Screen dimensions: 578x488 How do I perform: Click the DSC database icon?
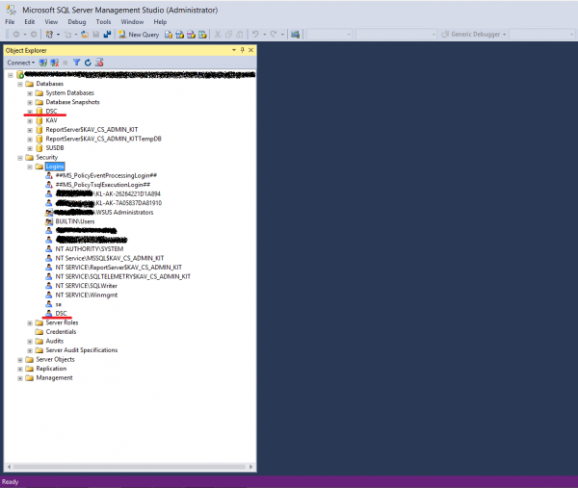tap(39, 111)
